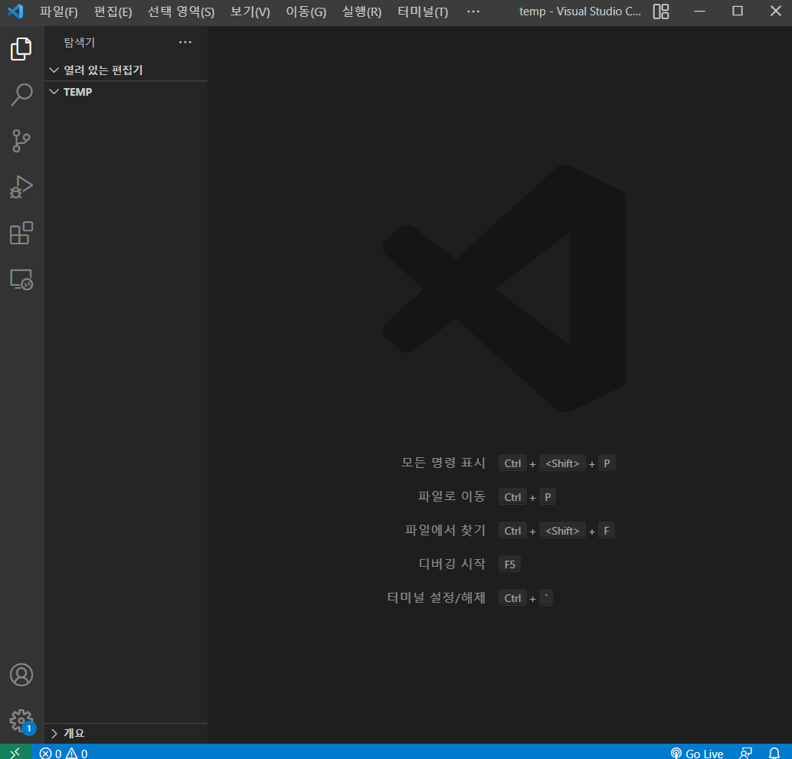
Task: Click the 파일에서 찾기 hint text
Action: [445, 530]
